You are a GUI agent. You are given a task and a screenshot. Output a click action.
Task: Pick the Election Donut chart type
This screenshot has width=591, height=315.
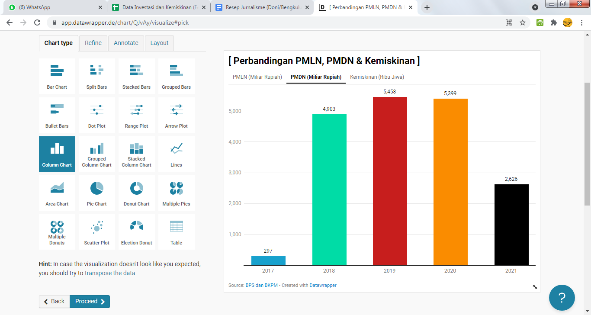(136, 232)
